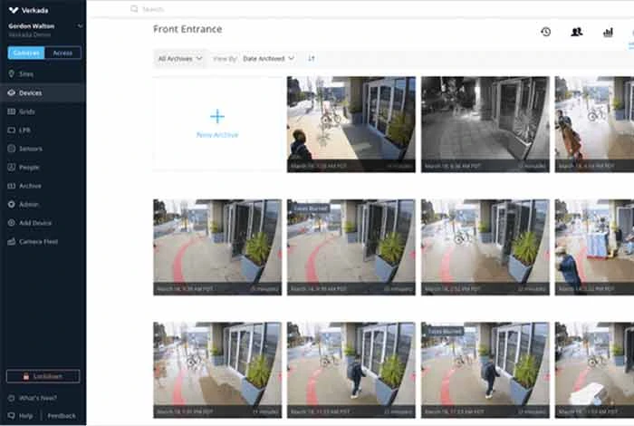Open the empty sidewalk archive with Faces Blurred badge
The image size is (634, 426).
click(x=351, y=247)
